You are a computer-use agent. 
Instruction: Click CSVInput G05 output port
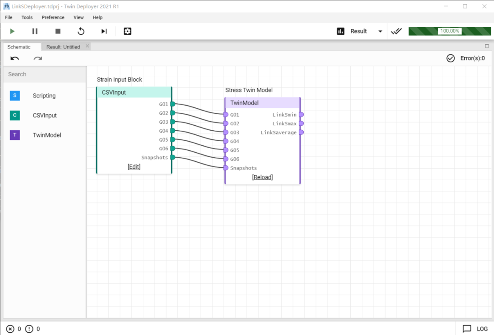point(172,139)
